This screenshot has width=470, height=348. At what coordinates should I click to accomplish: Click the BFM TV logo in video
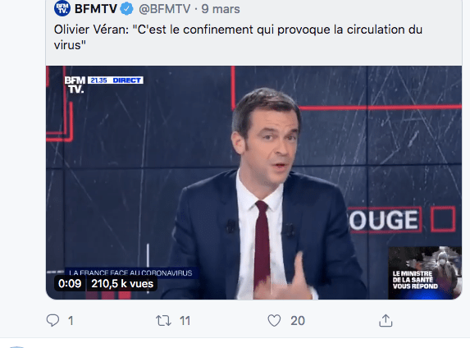[x=75, y=85]
